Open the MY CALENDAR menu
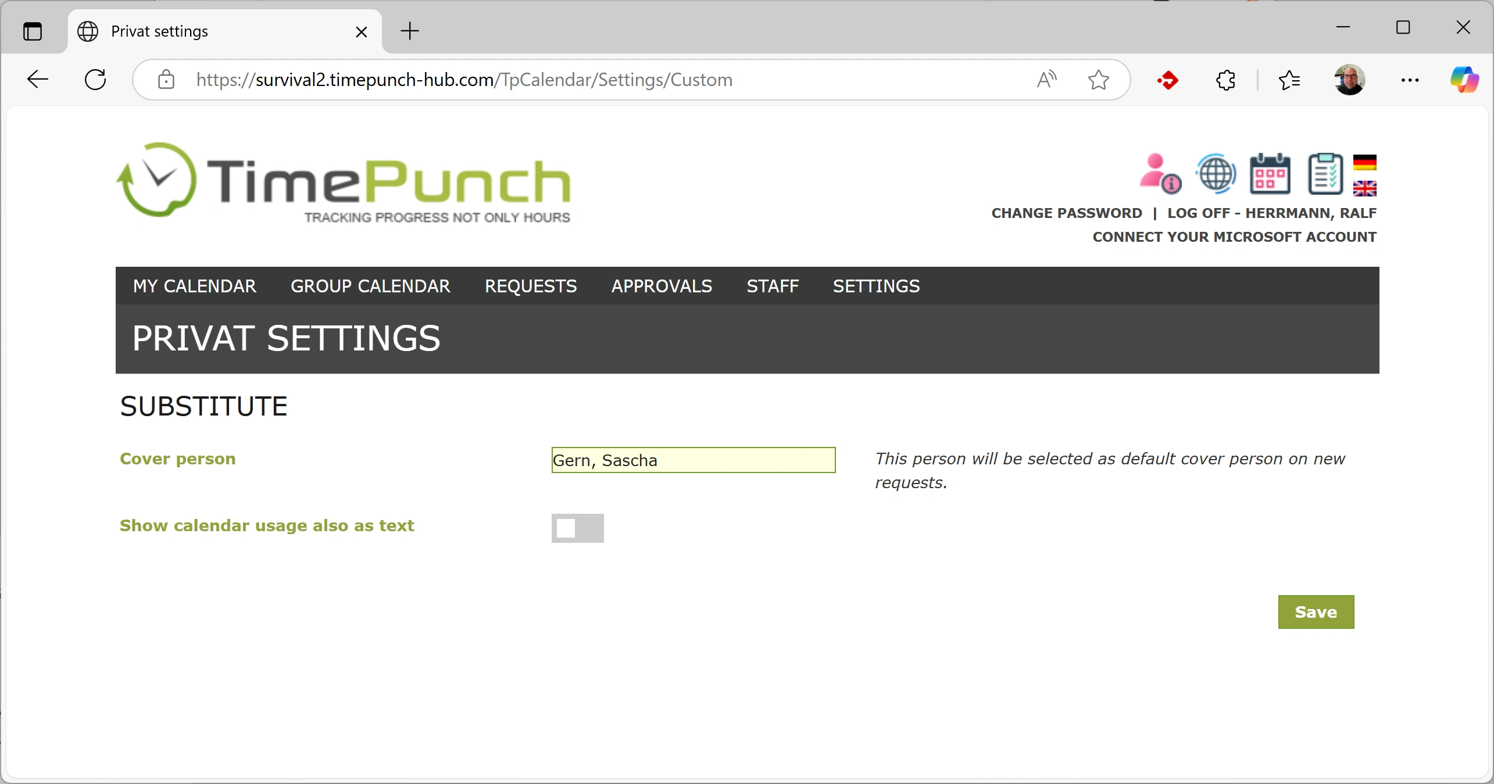This screenshot has height=784, width=1494. coord(195,287)
